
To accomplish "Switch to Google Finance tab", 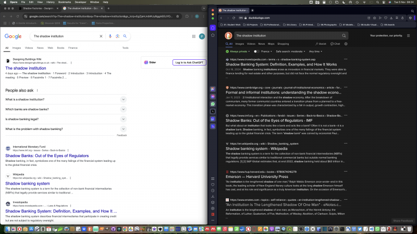I will [73, 48].
